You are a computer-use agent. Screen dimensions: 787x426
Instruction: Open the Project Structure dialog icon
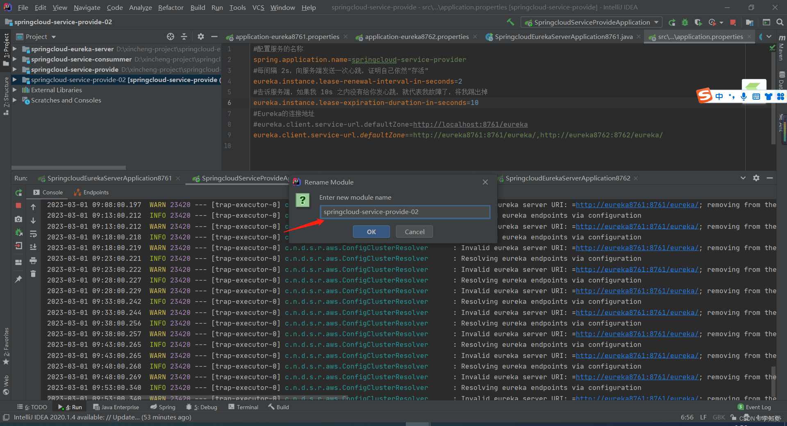[x=750, y=22]
